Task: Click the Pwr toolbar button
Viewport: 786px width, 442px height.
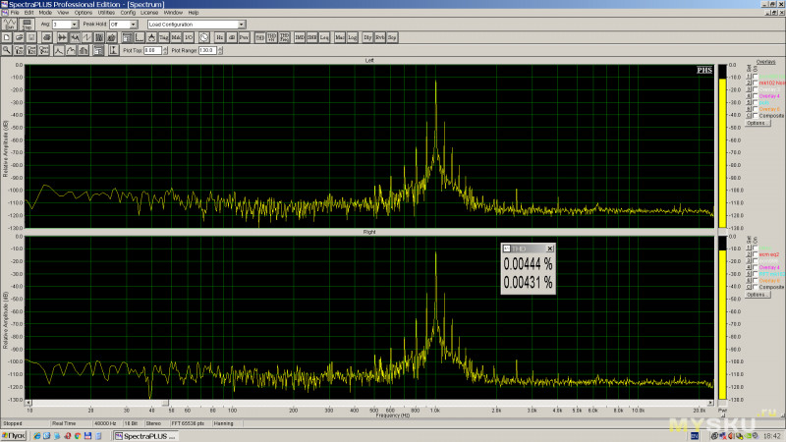Action: pyautogui.click(x=244, y=37)
